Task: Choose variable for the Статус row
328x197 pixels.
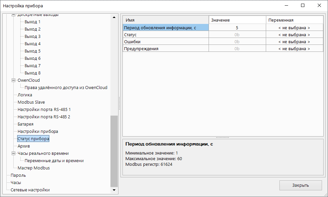Action: point(294,35)
